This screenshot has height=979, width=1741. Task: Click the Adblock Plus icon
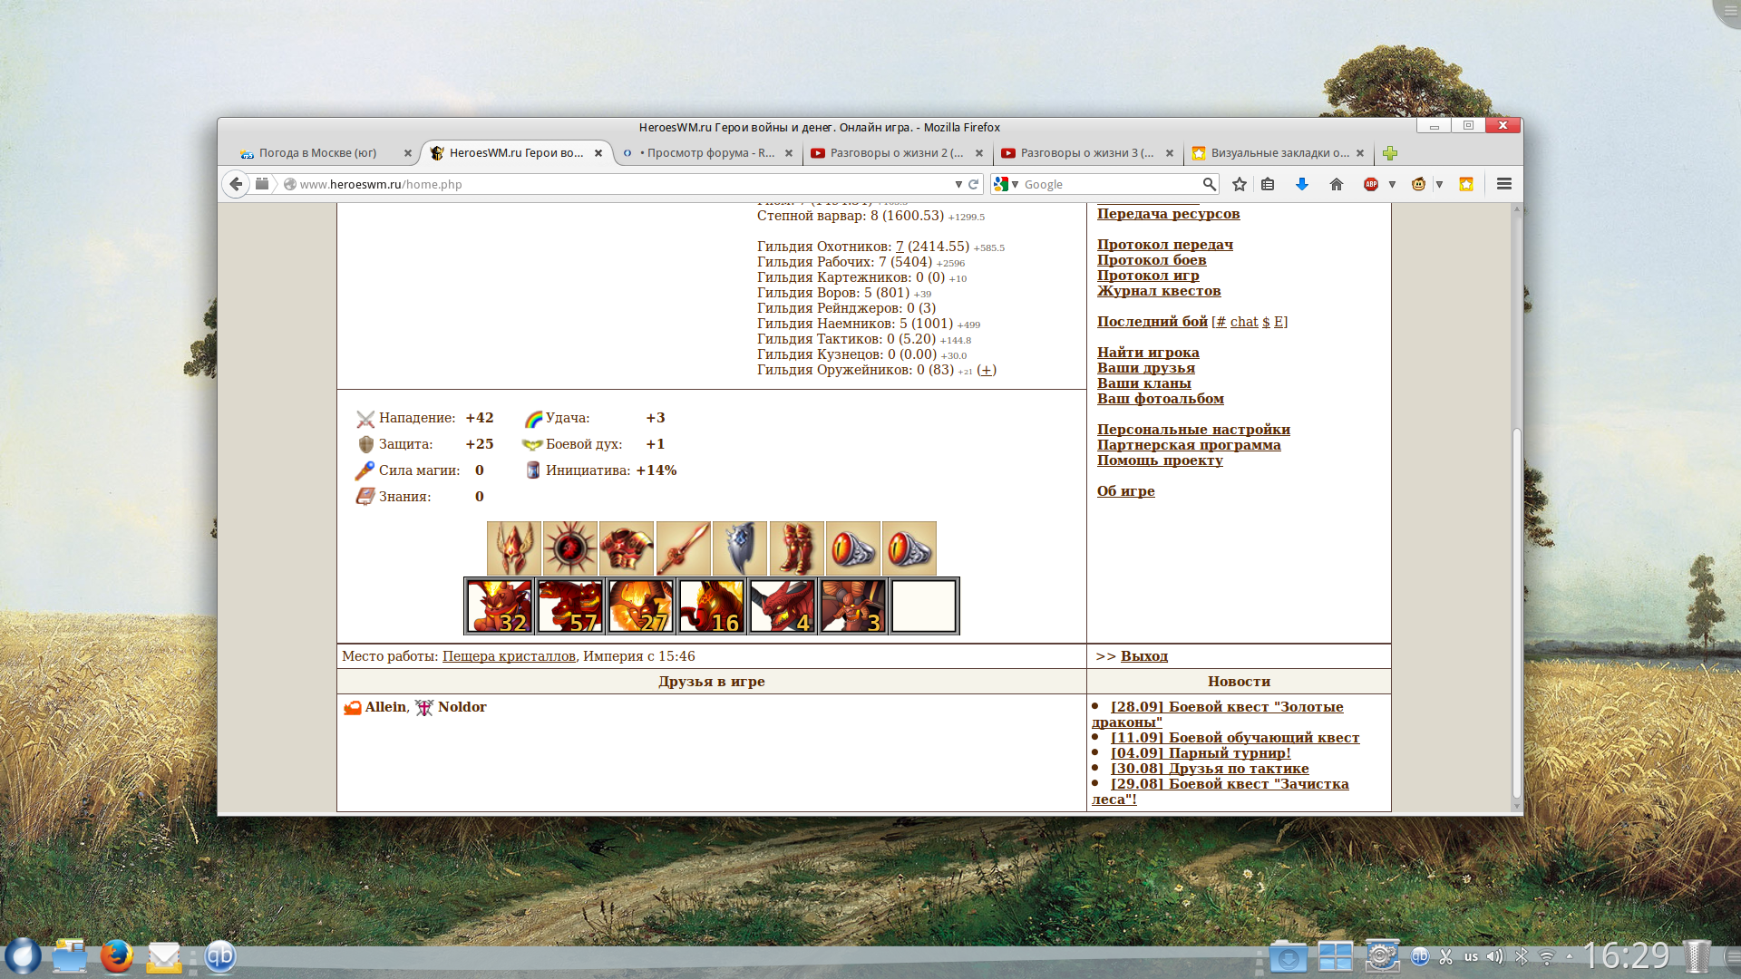(1371, 184)
